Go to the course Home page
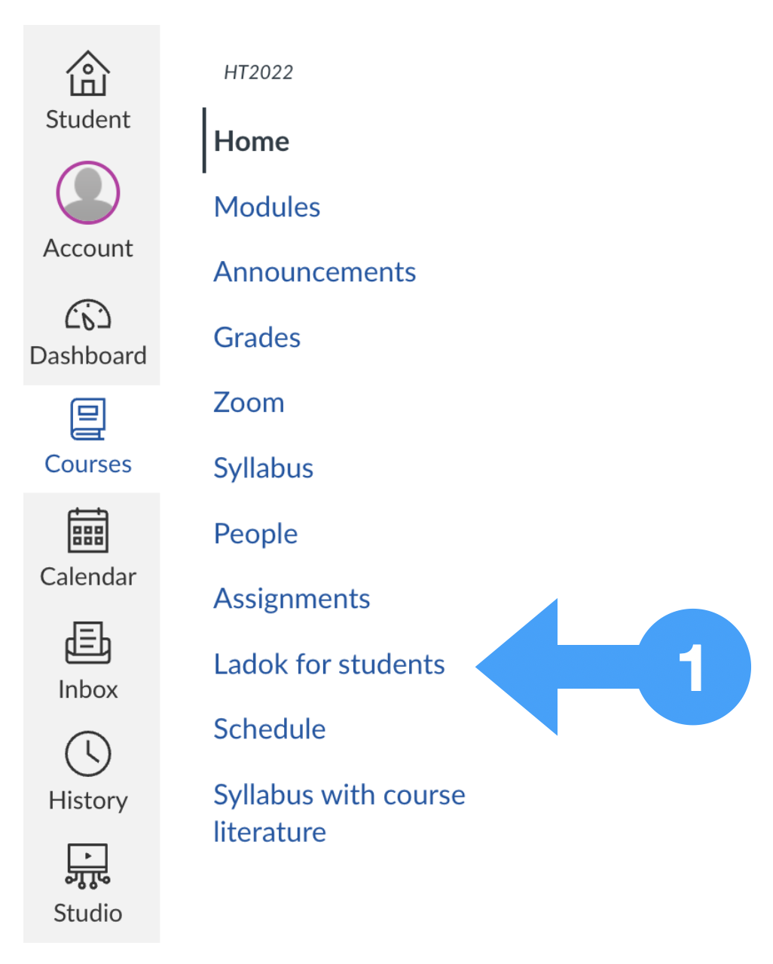 tap(252, 141)
